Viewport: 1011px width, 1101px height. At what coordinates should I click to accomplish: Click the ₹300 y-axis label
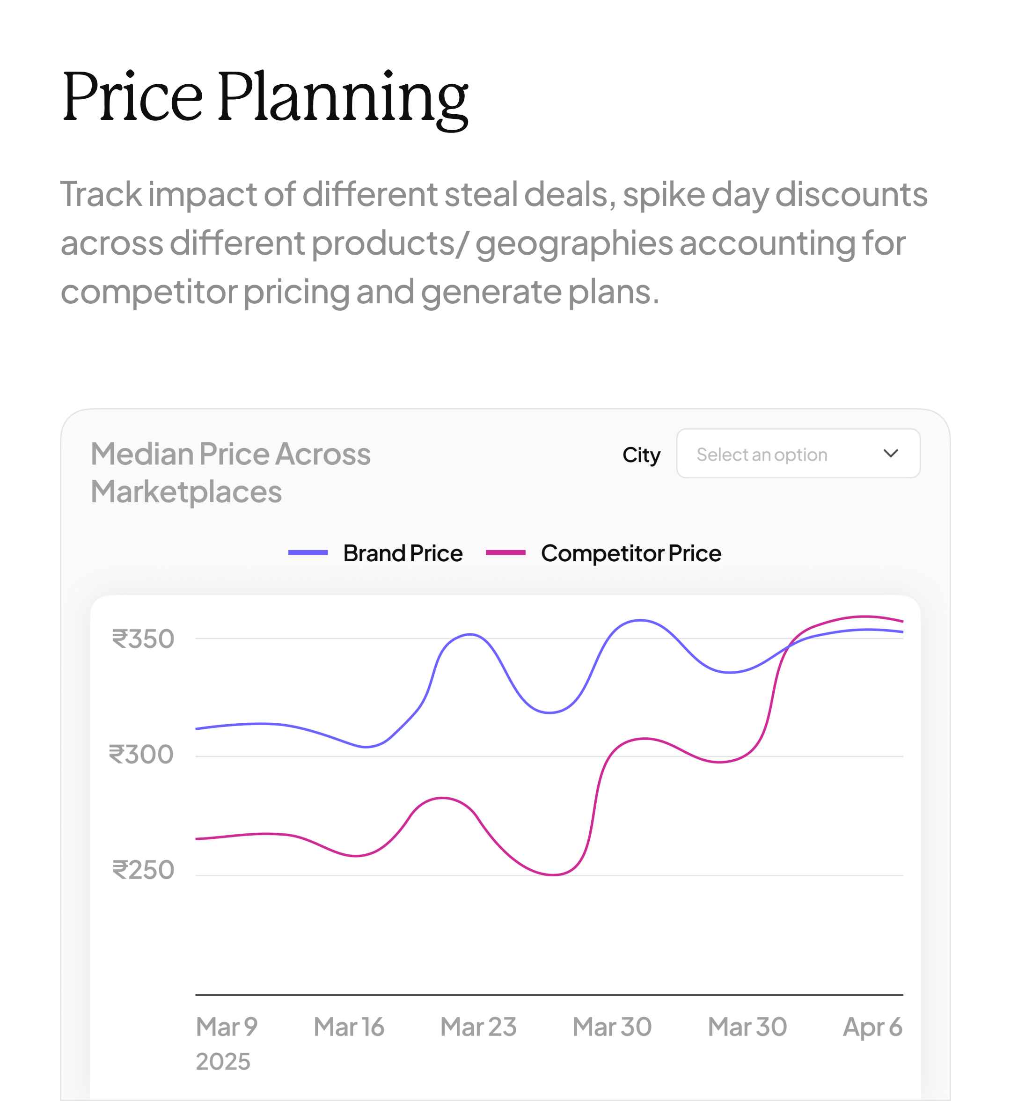tap(141, 755)
